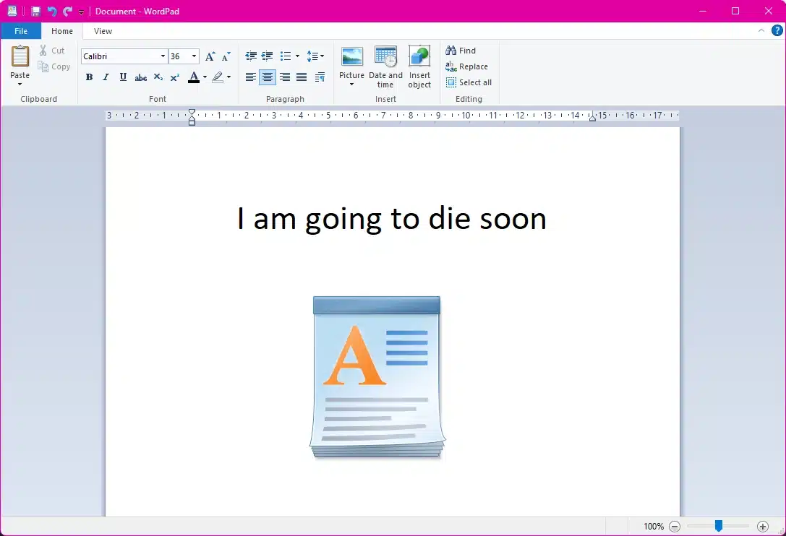Decrease the paragraph indent
Image resolution: width=786 pixels, height=536 pixels.
251,56
